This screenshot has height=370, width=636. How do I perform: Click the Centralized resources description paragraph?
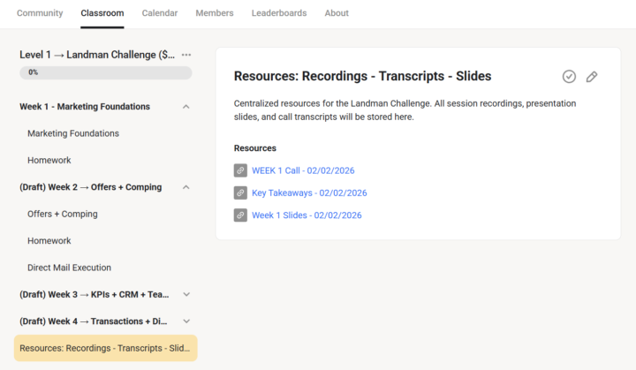[x=405, y=110]
